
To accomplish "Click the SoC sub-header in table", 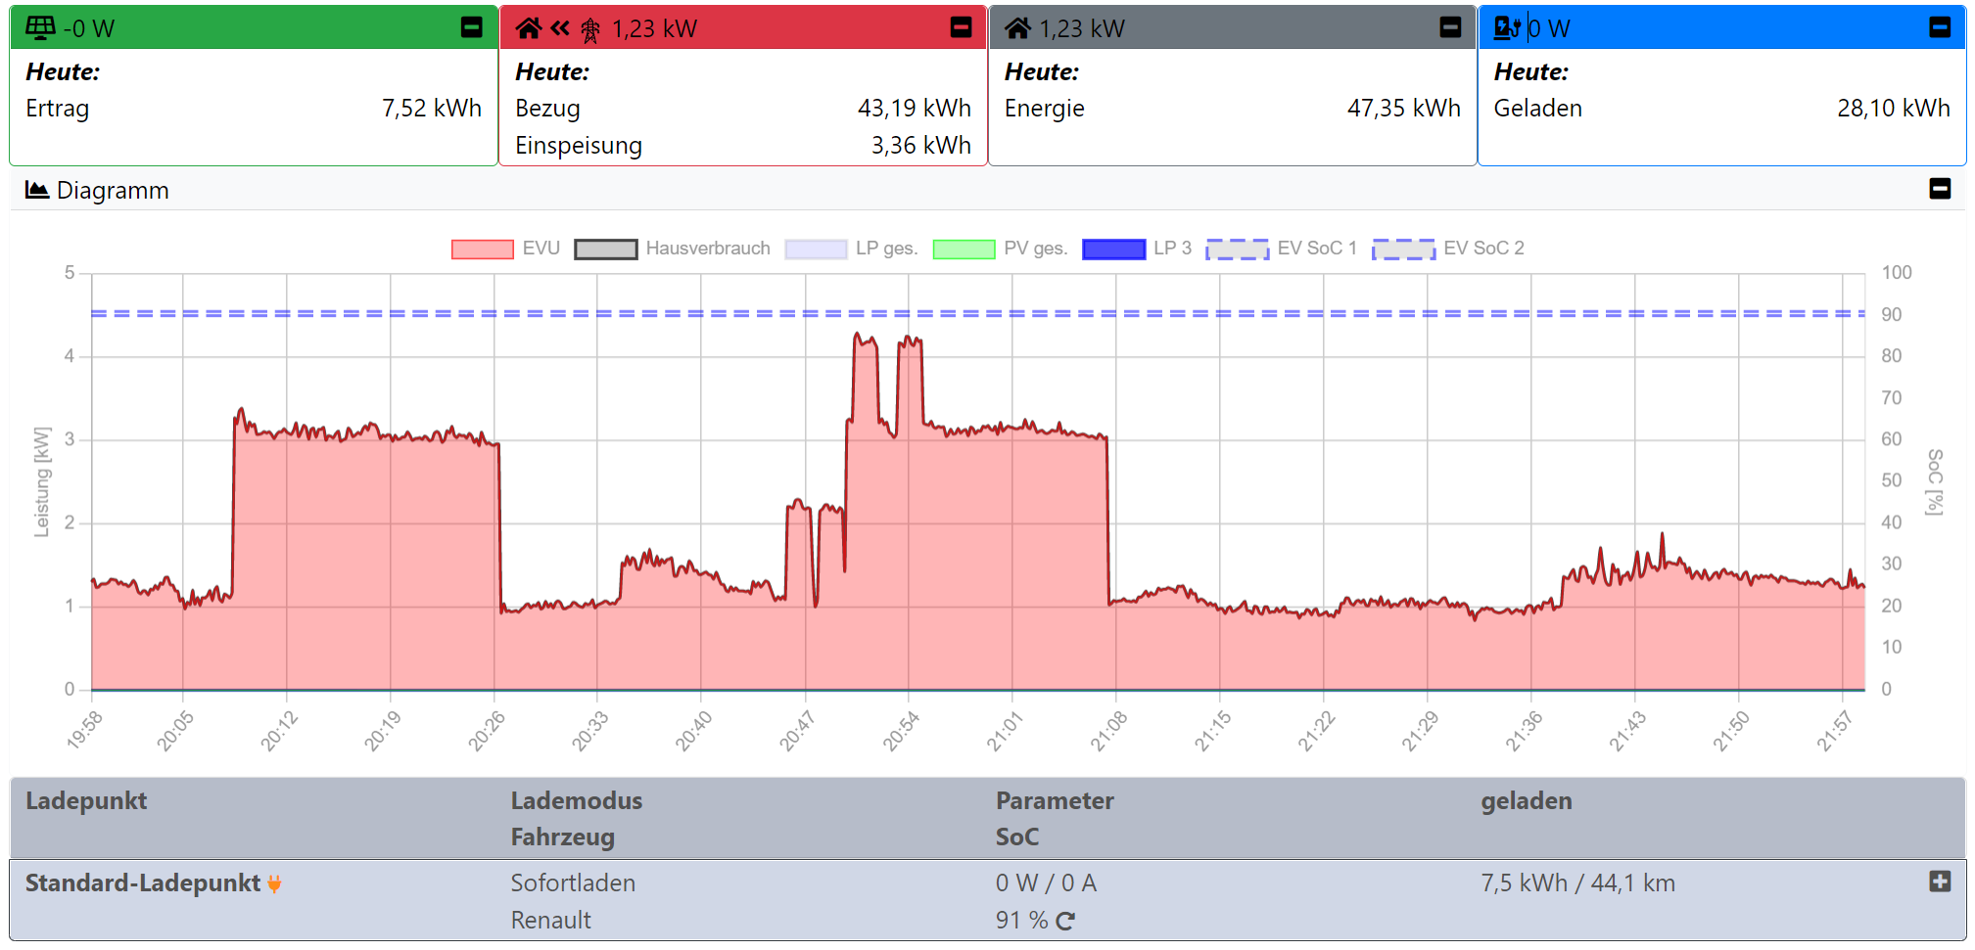I will point(1017,837).
